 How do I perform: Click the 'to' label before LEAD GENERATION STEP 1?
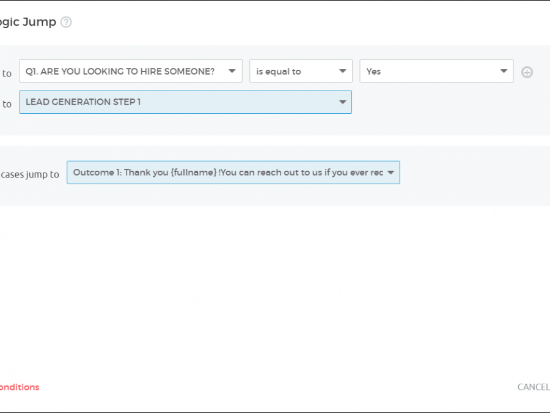click(x=7, y=104)
